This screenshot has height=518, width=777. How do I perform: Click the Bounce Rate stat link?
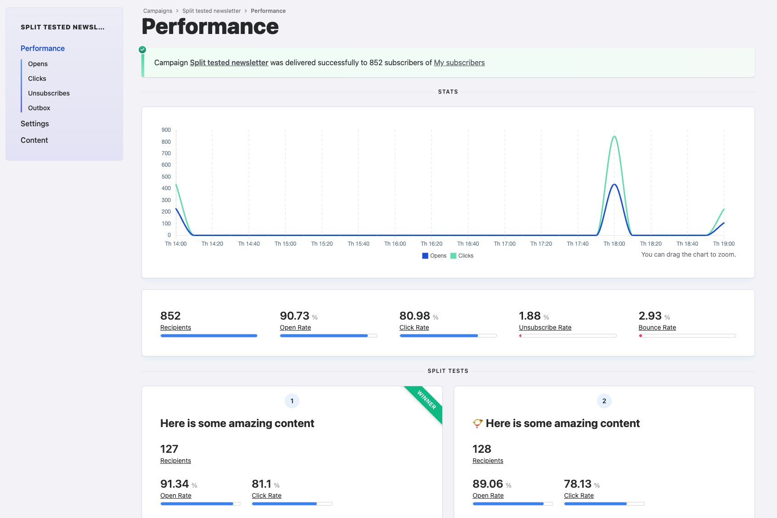point(657,327)
